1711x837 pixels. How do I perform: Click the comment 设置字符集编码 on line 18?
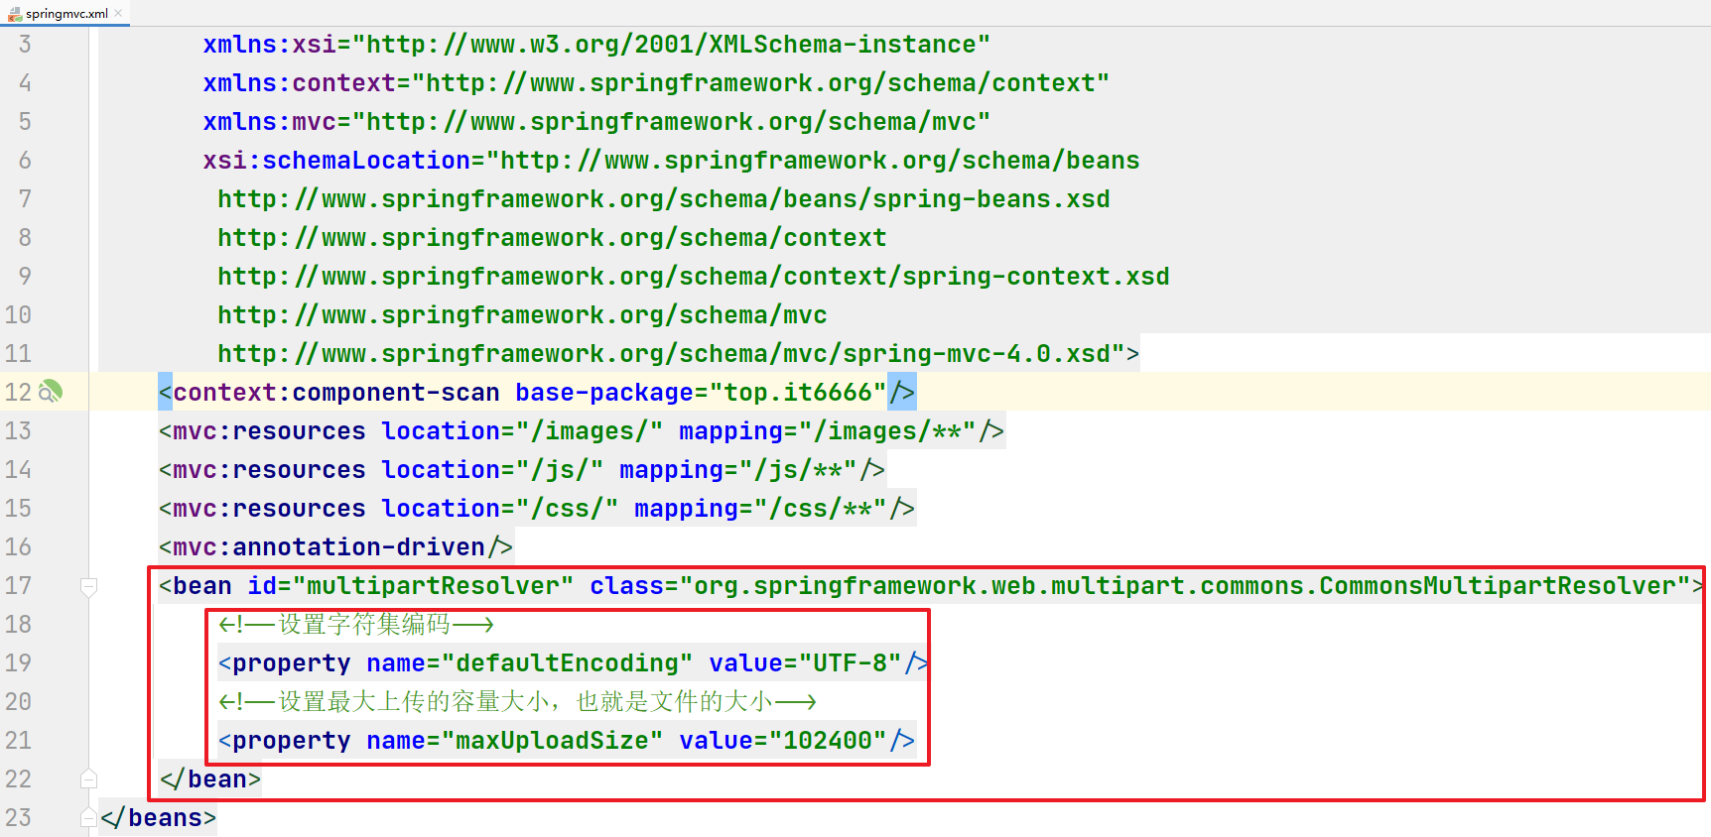[363, 625]
